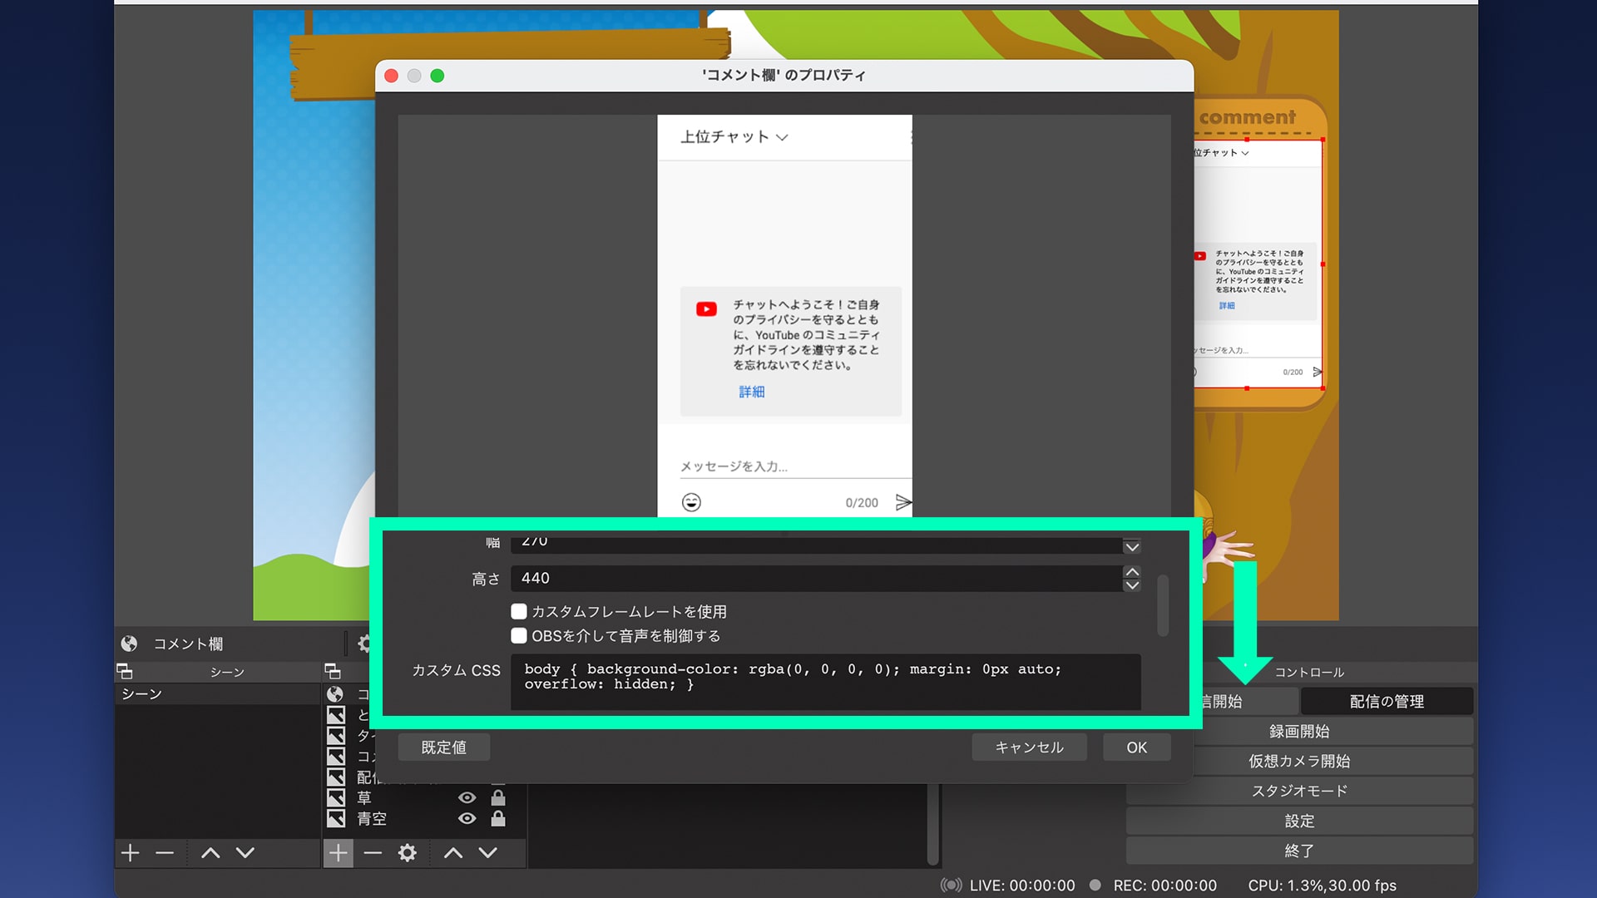Viewport: 1597px width, 898px height.
Task: Confirm properties with the OK button
Action: (x=1136, y=747)
